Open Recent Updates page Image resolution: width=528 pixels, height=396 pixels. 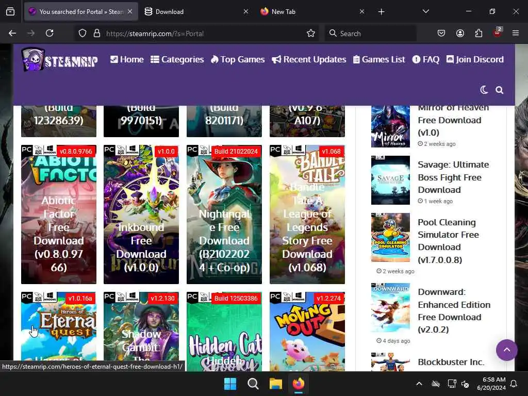(x=309, y=60)
